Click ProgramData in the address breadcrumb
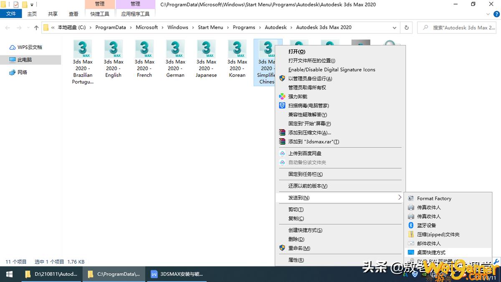This screenshot has width=501, height=282. pyautogui.click(x=111, y=28)
